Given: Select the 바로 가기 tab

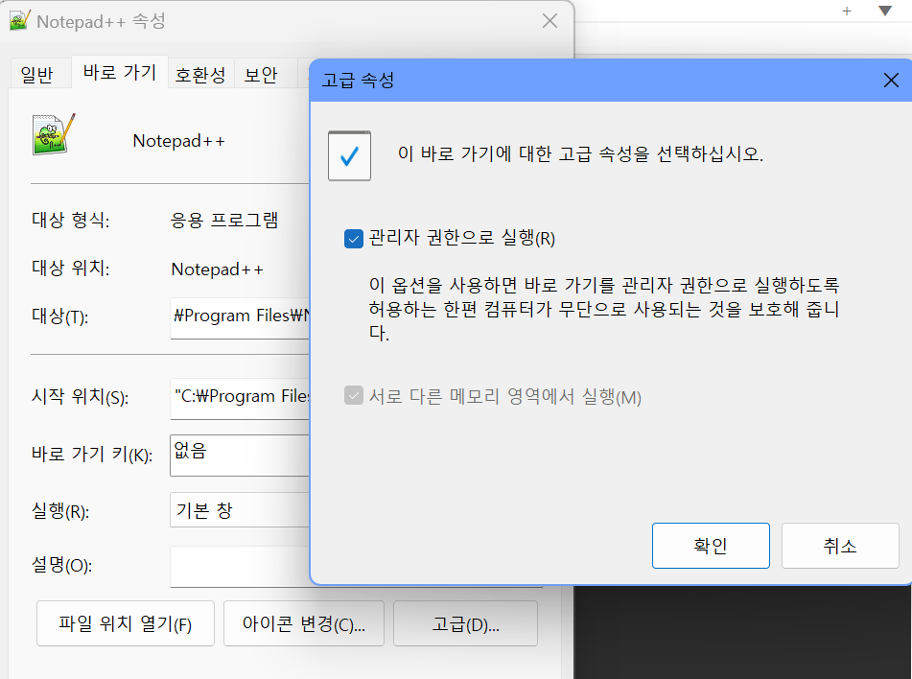Looking at the screenshot, I should click(x=120, y=72).
